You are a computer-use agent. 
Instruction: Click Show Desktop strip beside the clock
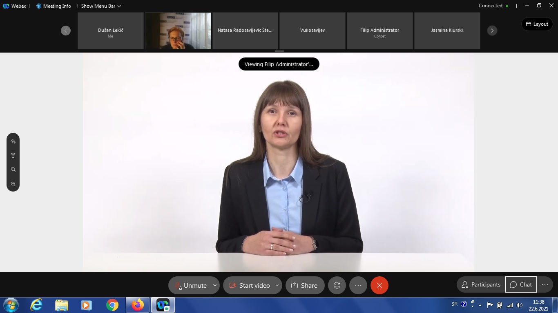(555, 305)
